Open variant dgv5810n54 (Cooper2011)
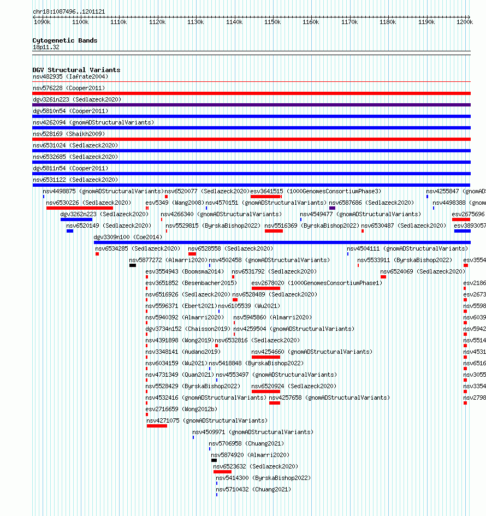The image size is (486, 516). tap(70, 111)
